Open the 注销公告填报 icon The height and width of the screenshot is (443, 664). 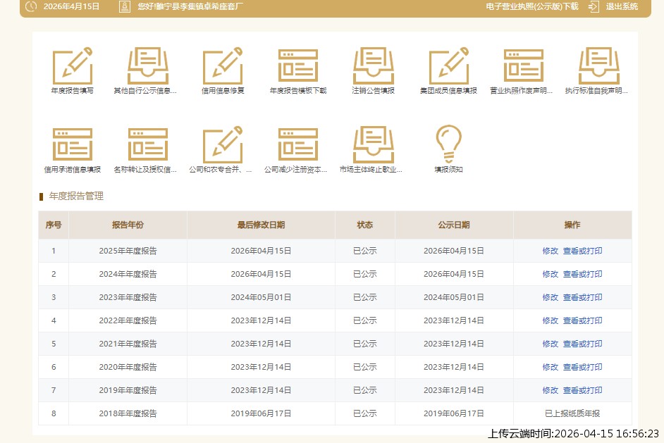[373, 66]
